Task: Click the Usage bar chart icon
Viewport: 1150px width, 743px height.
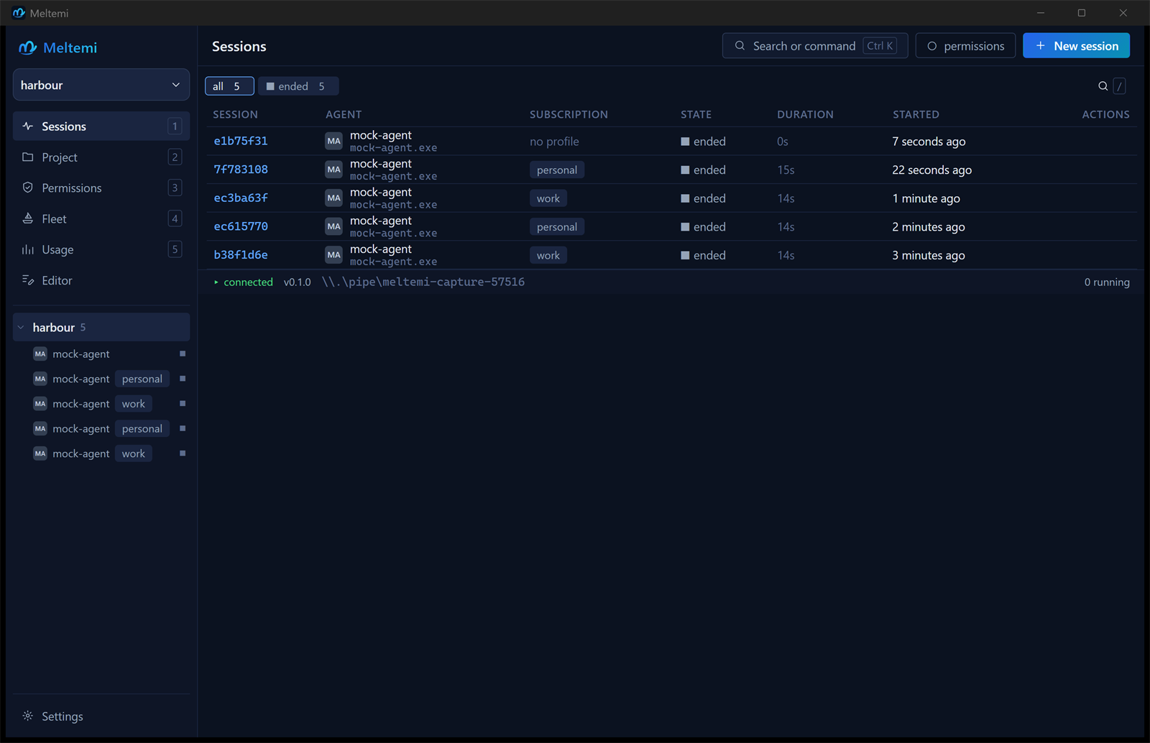Action: pos(28,249)
